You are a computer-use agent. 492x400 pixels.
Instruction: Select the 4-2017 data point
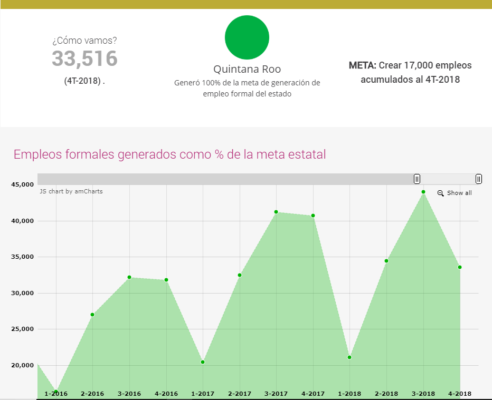(313, 216)
